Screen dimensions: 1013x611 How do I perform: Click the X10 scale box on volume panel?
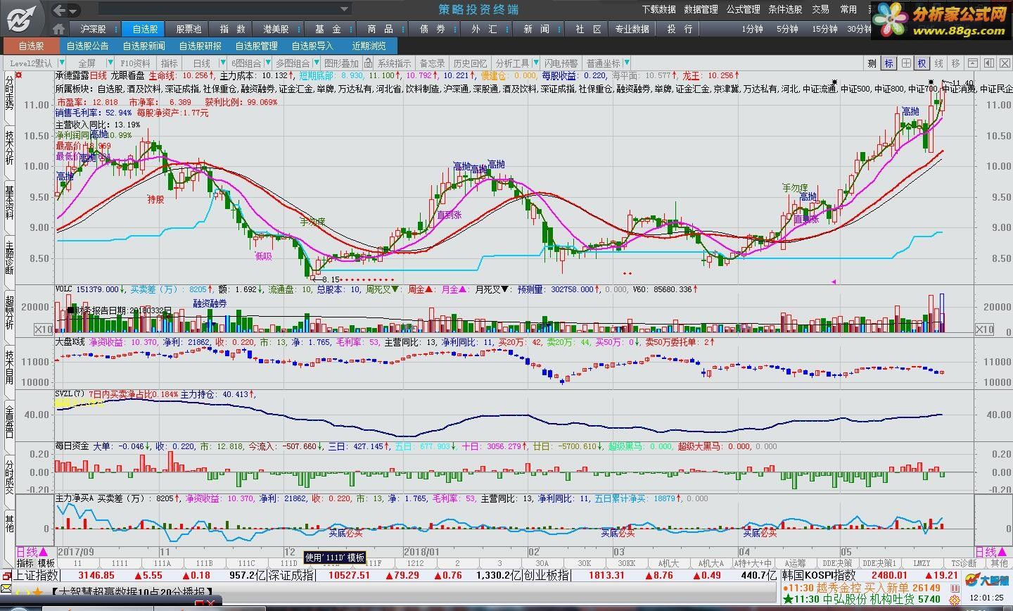point(43,329)
